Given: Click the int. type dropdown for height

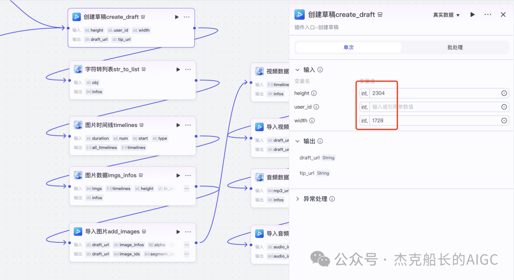Looking at the screenshot, I should (x=365, y=93).
